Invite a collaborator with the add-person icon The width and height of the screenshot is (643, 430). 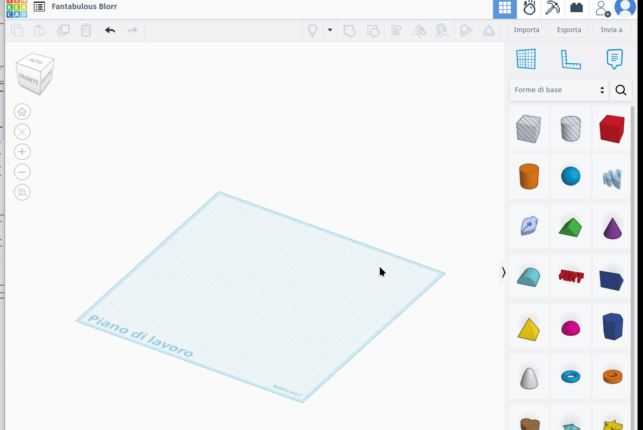pos(602,8)
